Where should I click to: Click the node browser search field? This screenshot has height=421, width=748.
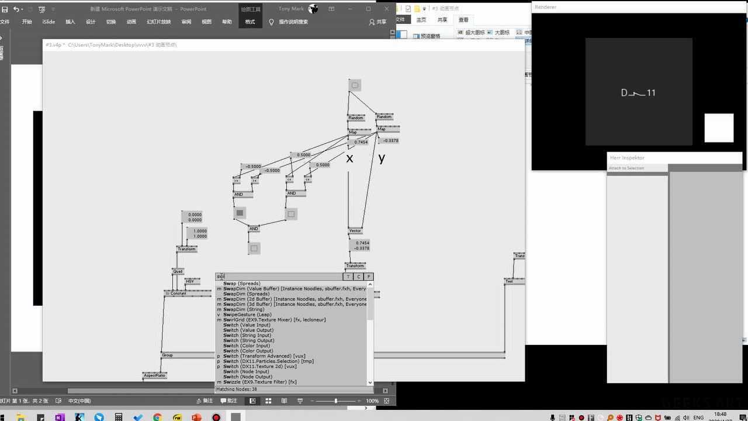279,277
